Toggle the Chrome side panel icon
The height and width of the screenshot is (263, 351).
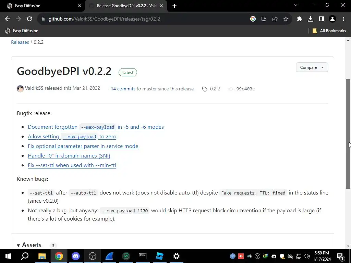tap(322, 19)
